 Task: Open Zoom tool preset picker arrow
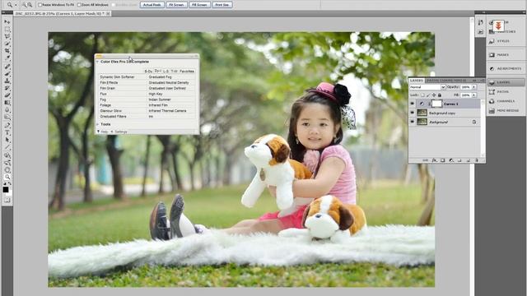(x=16, y=5)
